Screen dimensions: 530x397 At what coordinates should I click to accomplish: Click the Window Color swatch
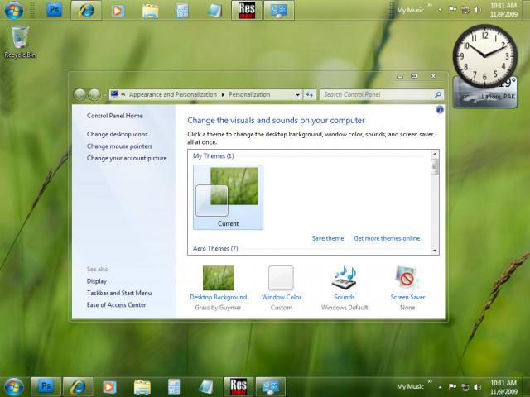point(281,278)
